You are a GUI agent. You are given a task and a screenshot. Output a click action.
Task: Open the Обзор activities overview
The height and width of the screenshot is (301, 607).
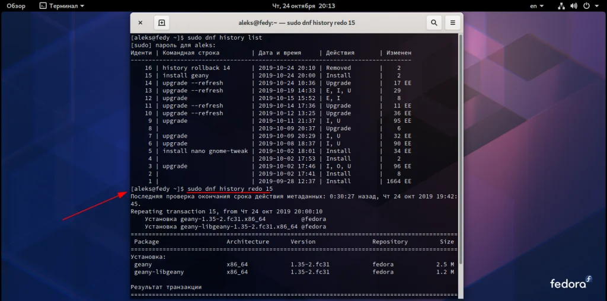16,6
